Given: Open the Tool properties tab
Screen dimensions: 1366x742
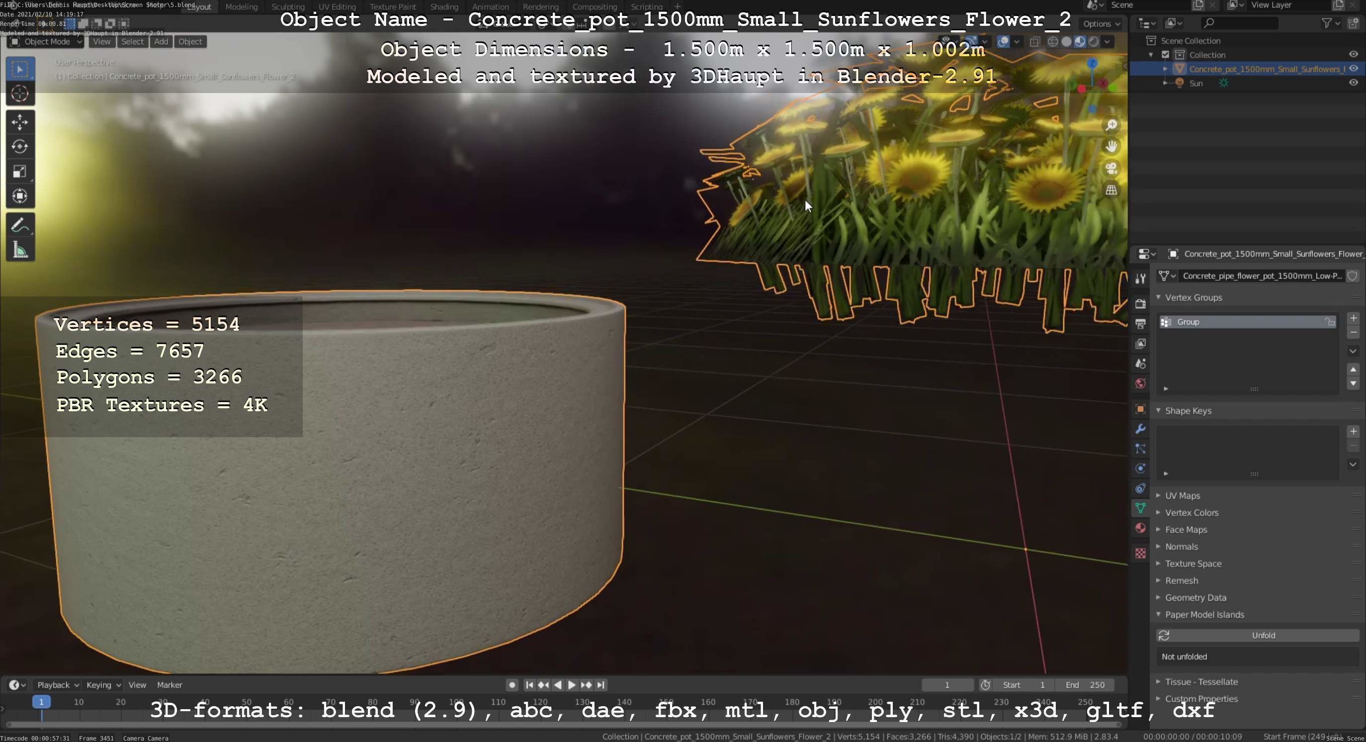Looking at the screenshot, I should (x=1140, y=278).
